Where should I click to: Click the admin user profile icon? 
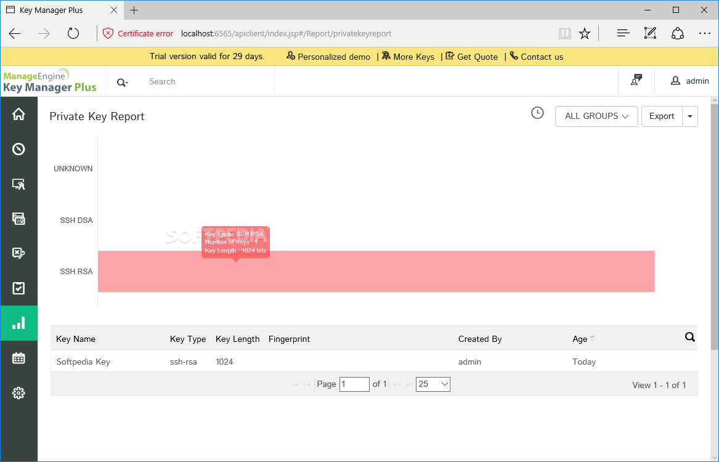coord(675,81)
